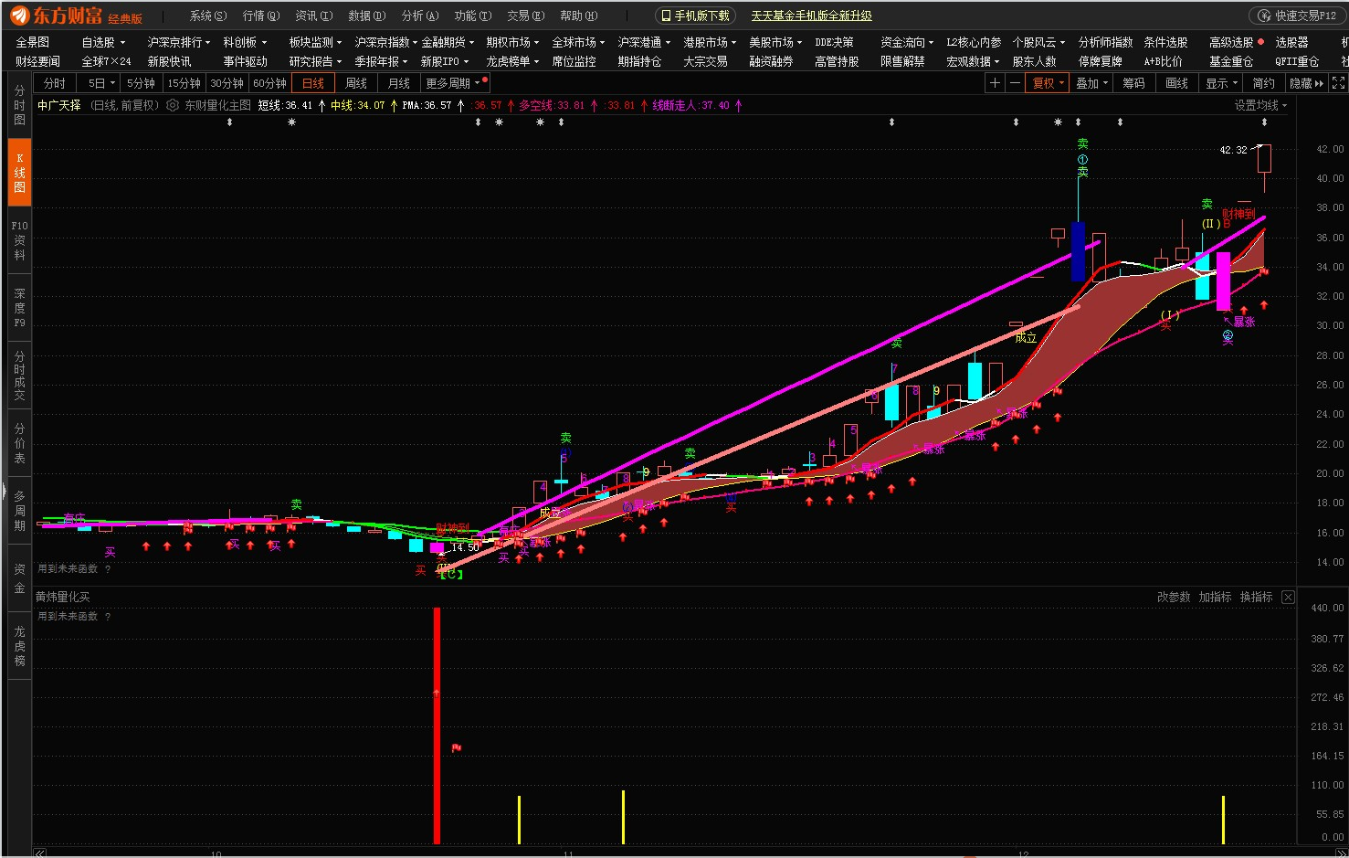Screen dimensions: 1349x858
Task: Select 日线 daily period
Action: 313,83
